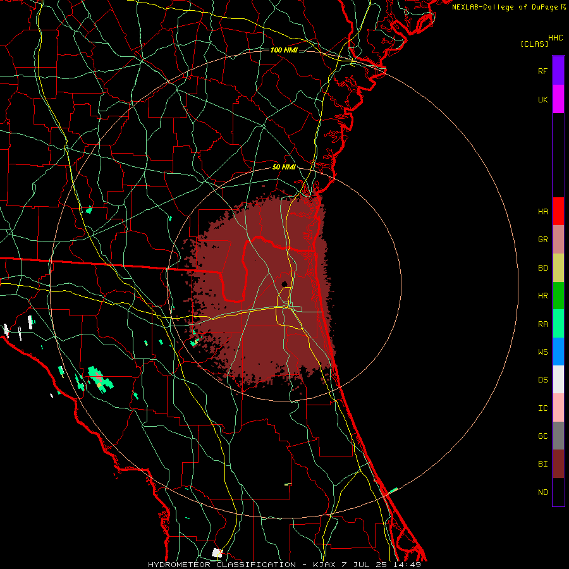Pick the RA light-green legend swatch

558,324
